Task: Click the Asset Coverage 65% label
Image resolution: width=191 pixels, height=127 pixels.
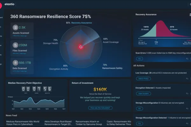Action: (x=111, y=40)
